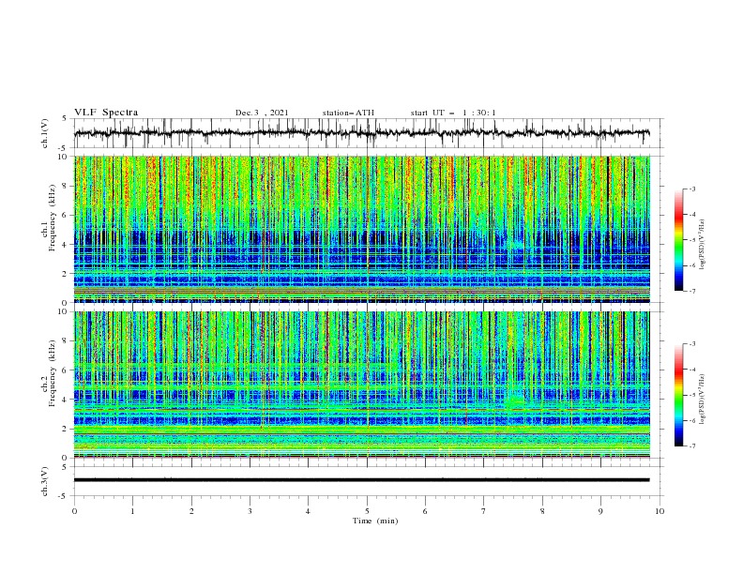Viewport: 743px width, 574px height.
Task: Click the "5" tick on ch.1(V) axis
Action: click(x=65, y=118)
